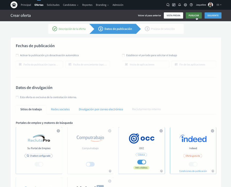Click the help question mark icon

(x=191, y=5)
